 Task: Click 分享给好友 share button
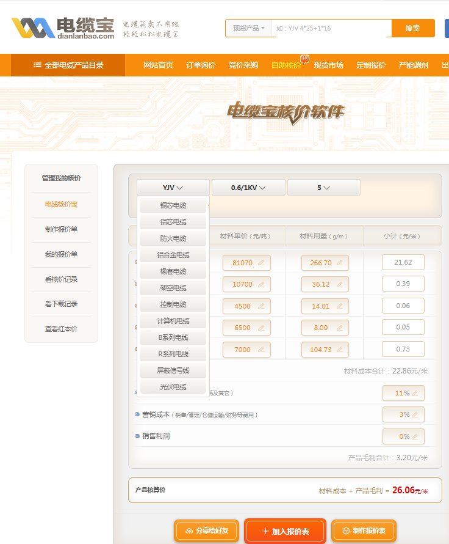point(207,531)
